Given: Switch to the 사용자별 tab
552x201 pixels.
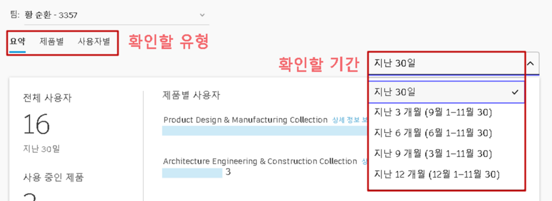Looking at the screenshot, I should click(x=94, y=42).
